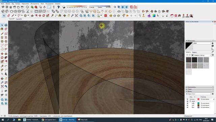
Task: Open the tags details menu arrow button
Action: tap(213, 94)
